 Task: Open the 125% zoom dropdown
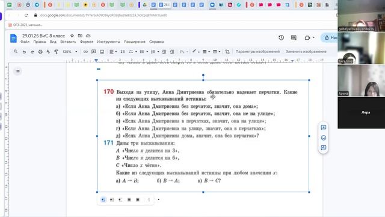[70, 52]
